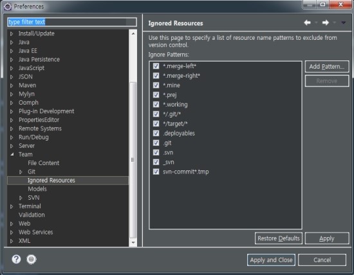Select the Server preference entry
Image resolution: width=354 pixels, height=275 pixels.
pyautogui.click(x=26, y=146)
